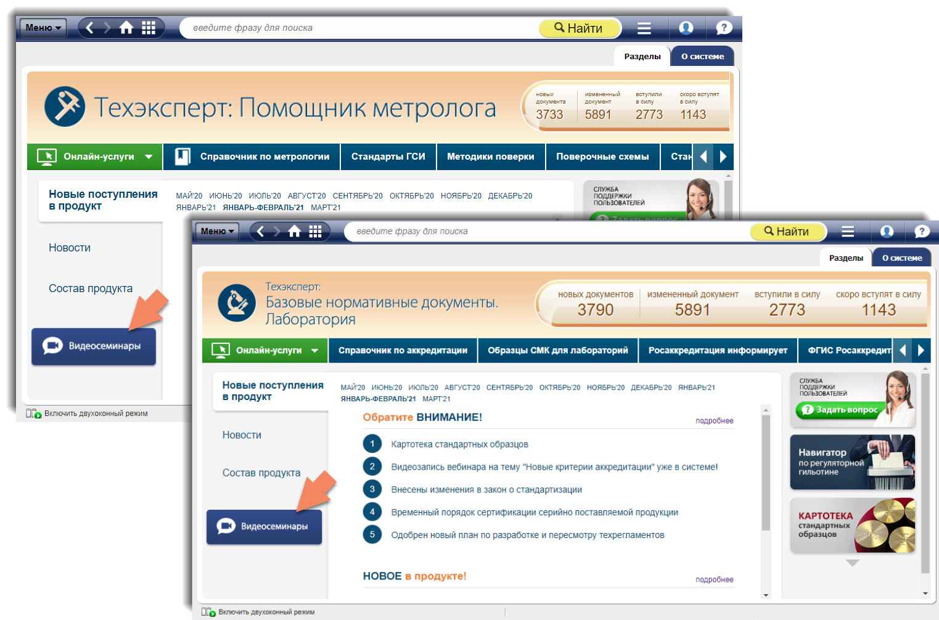Image resolution: width=939 pixels, height=620 pixels.
Task: Click the two-window mode icon in the front window status bar
Action: (208, 612)
